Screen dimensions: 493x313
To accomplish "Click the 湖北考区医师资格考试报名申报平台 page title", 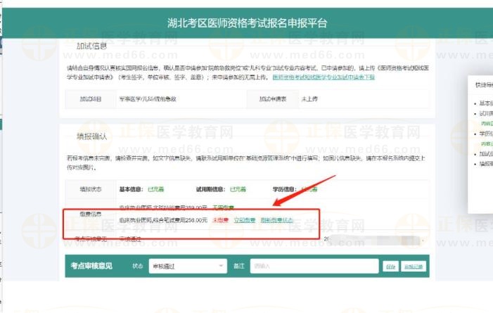I will coord(247,23).
